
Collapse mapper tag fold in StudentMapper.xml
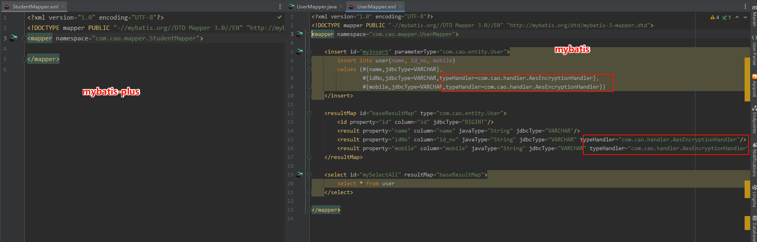(24, 38)
